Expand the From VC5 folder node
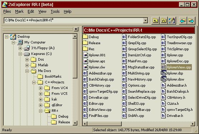Viewport: 199px width, 134px height. (40, 94)
